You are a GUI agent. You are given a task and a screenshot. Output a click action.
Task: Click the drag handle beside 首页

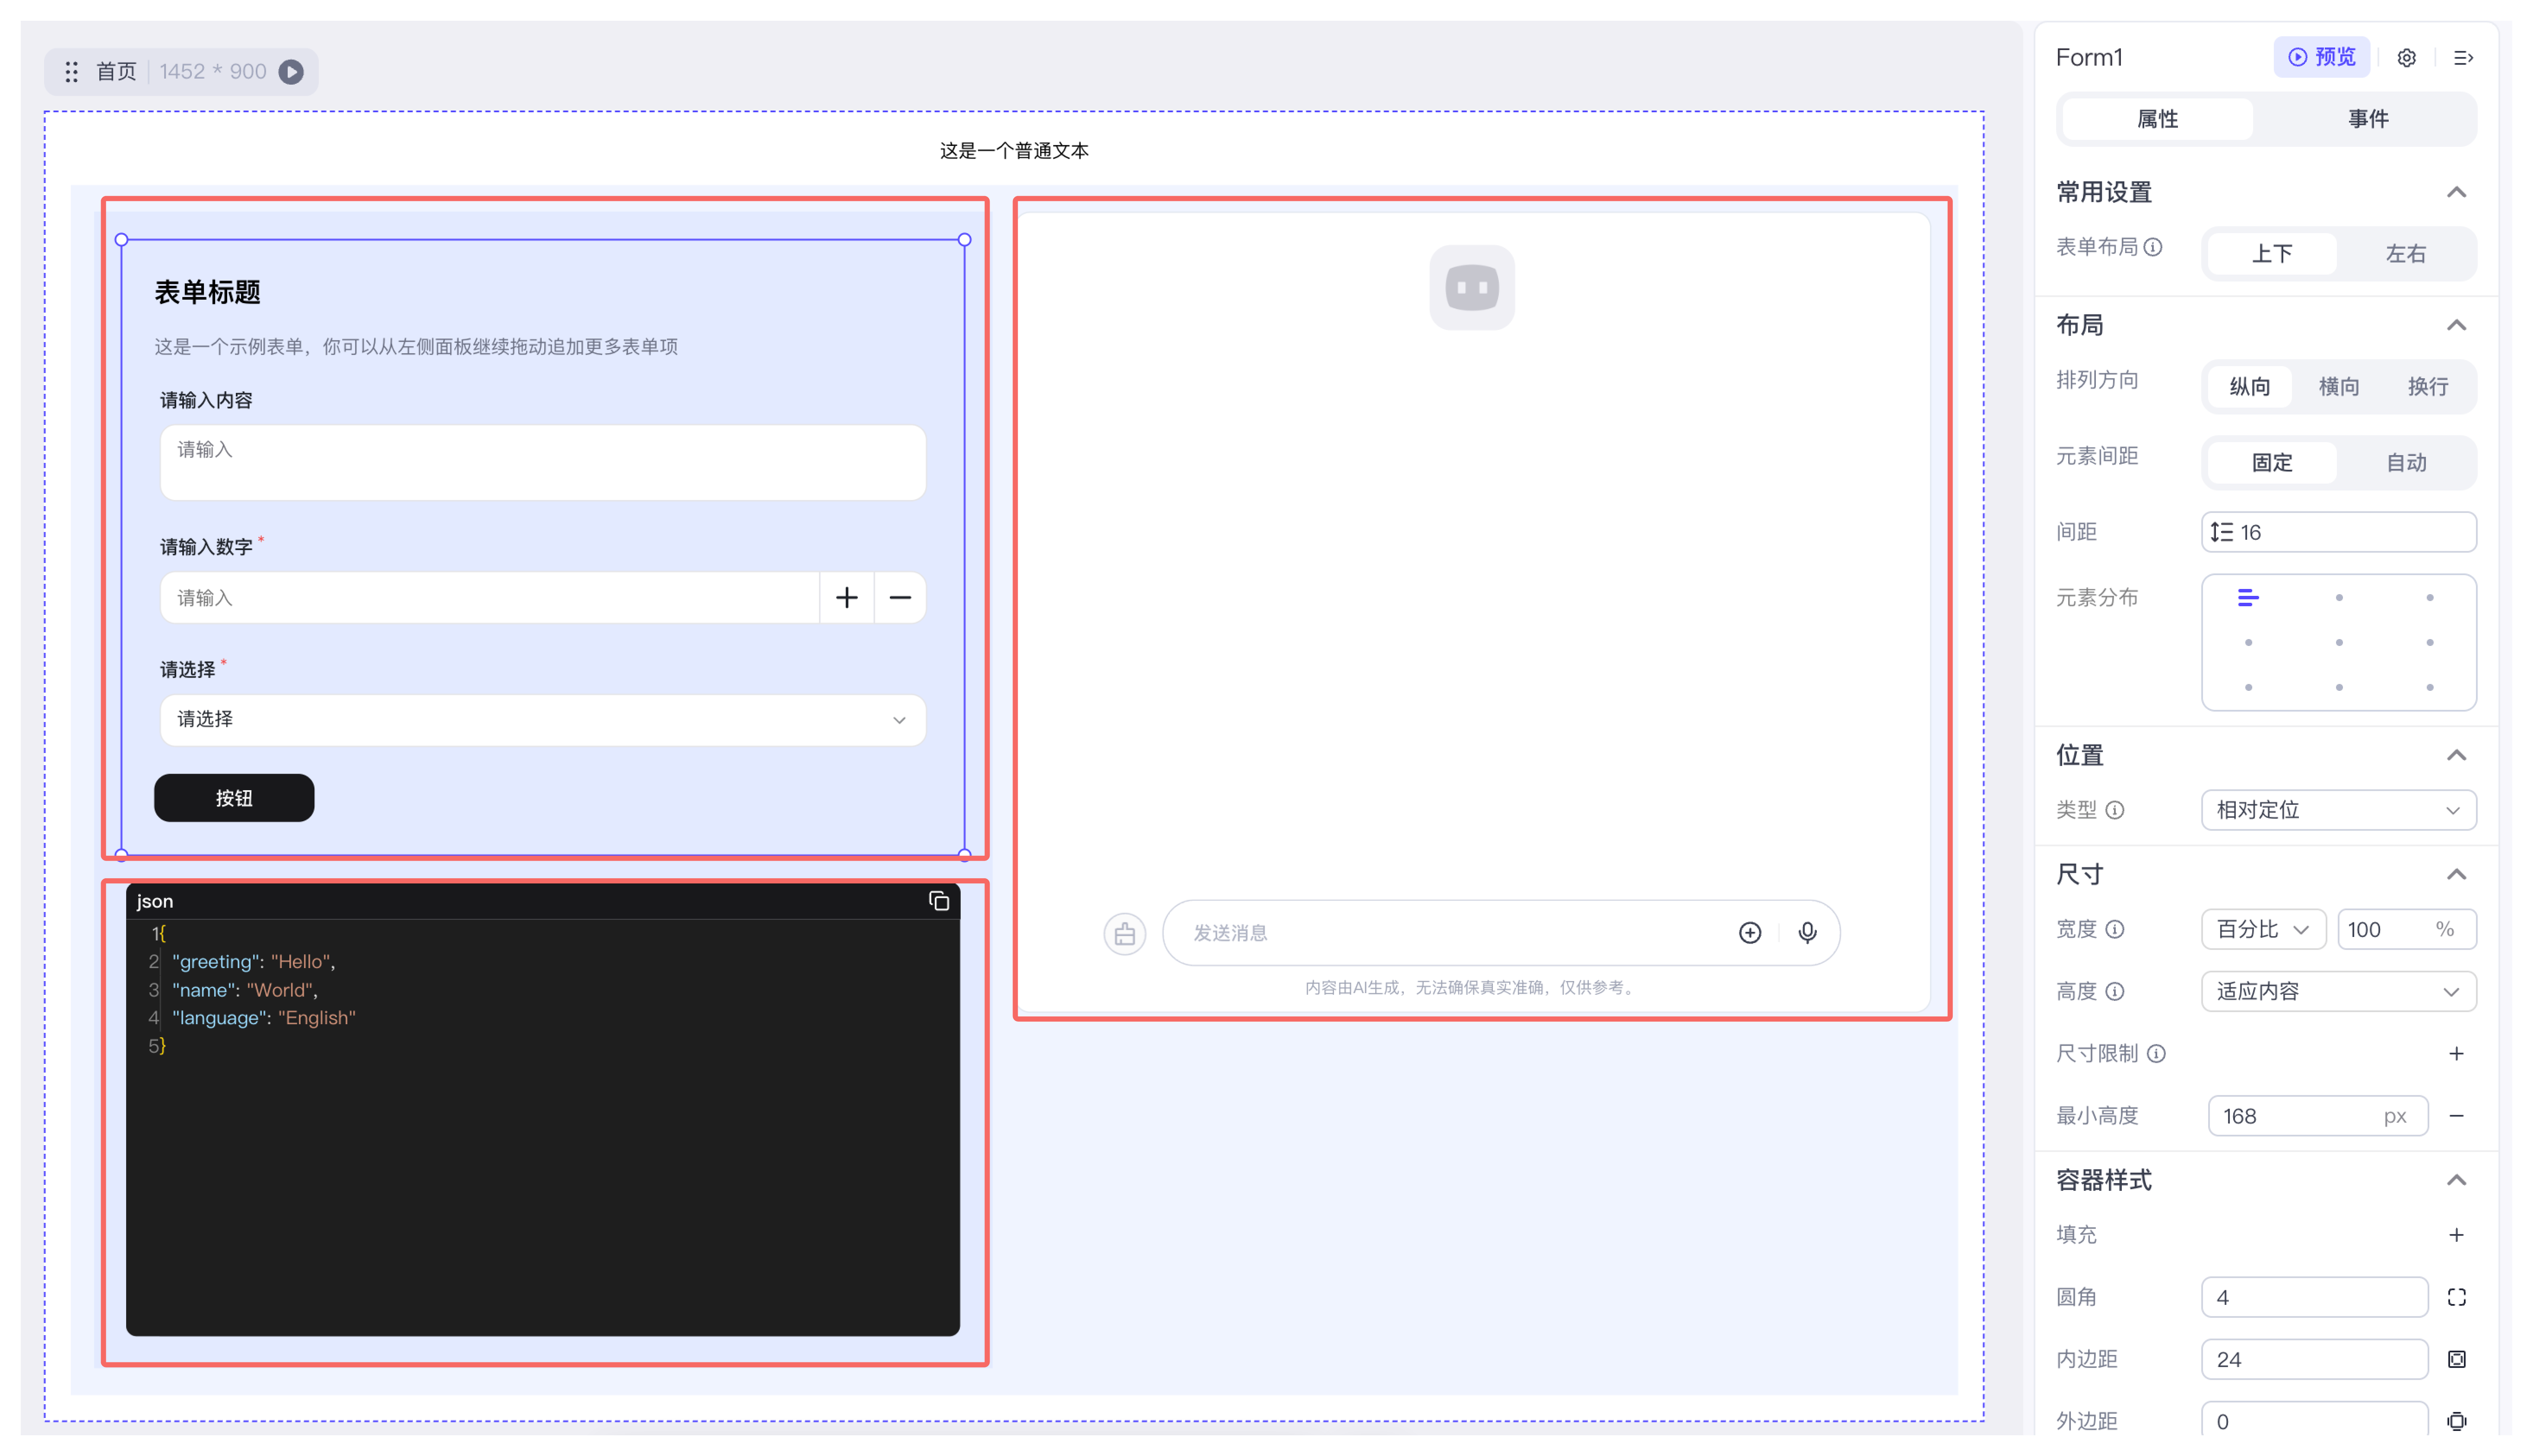[71, 72]
